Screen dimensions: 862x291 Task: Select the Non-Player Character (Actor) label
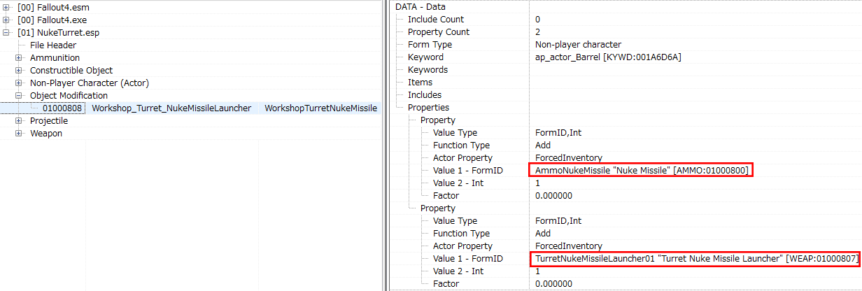(x=89, y=83)
